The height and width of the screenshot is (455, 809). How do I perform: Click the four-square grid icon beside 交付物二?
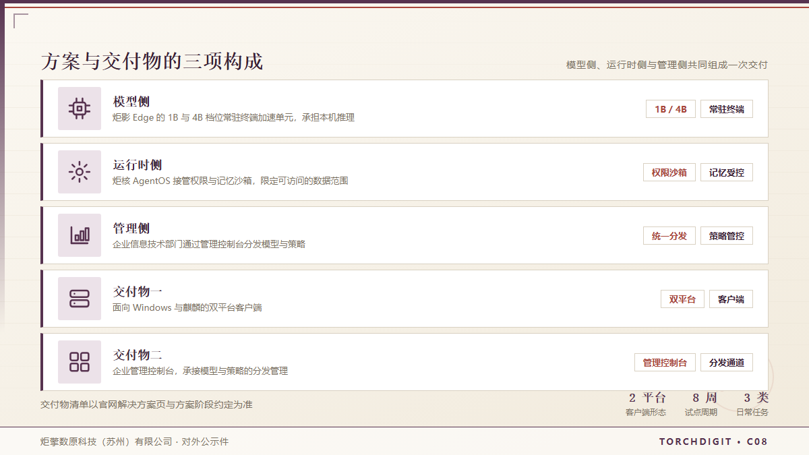click(x=80, y=362)
